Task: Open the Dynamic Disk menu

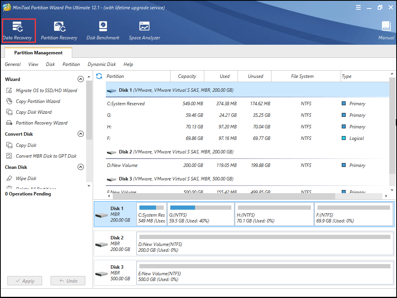Action: (102, 64)
